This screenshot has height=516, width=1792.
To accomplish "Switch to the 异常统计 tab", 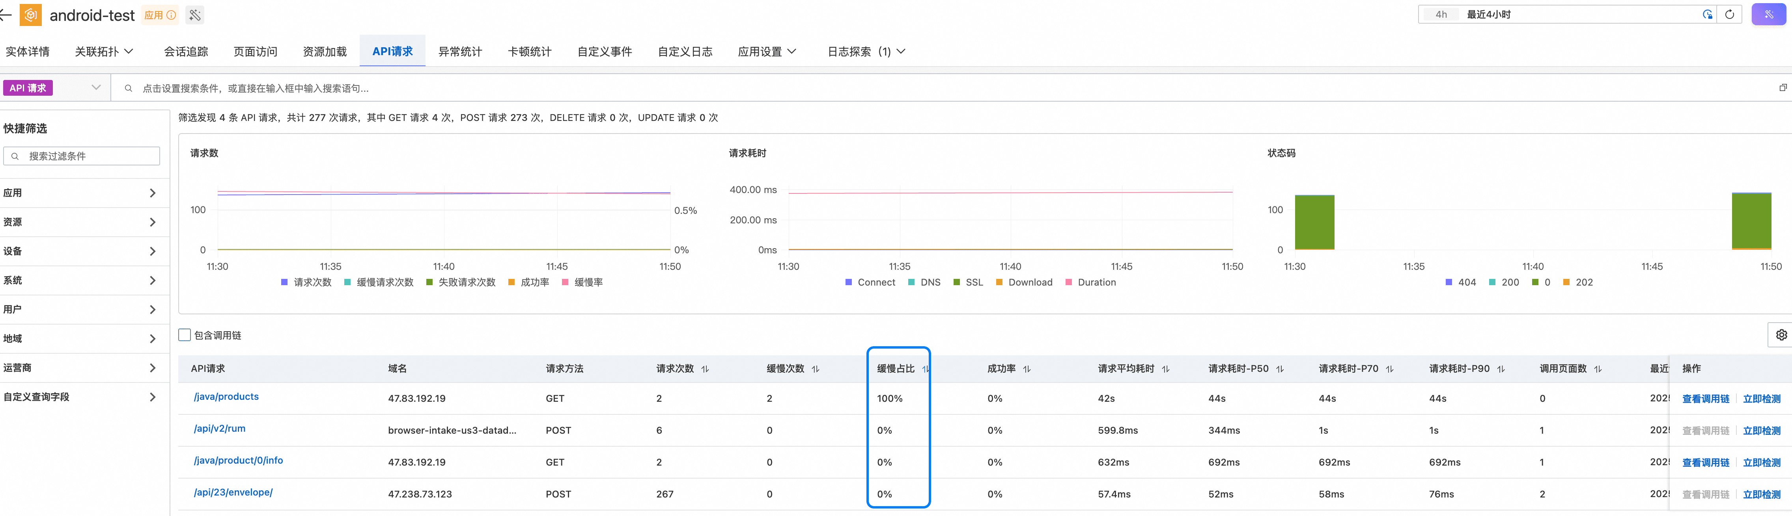I will tap(460, 51).
